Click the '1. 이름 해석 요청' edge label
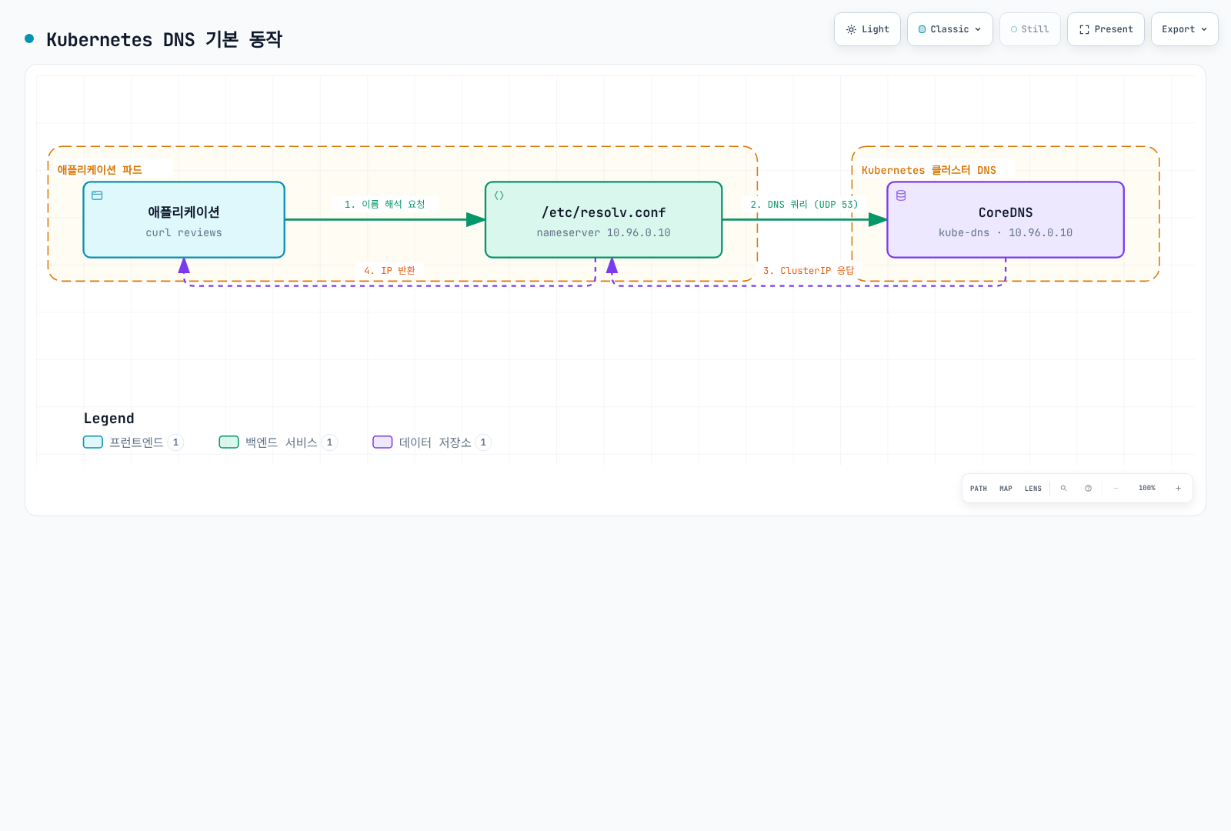The width and height of the screenshot is (1231, 831). (x=385, y=205)
